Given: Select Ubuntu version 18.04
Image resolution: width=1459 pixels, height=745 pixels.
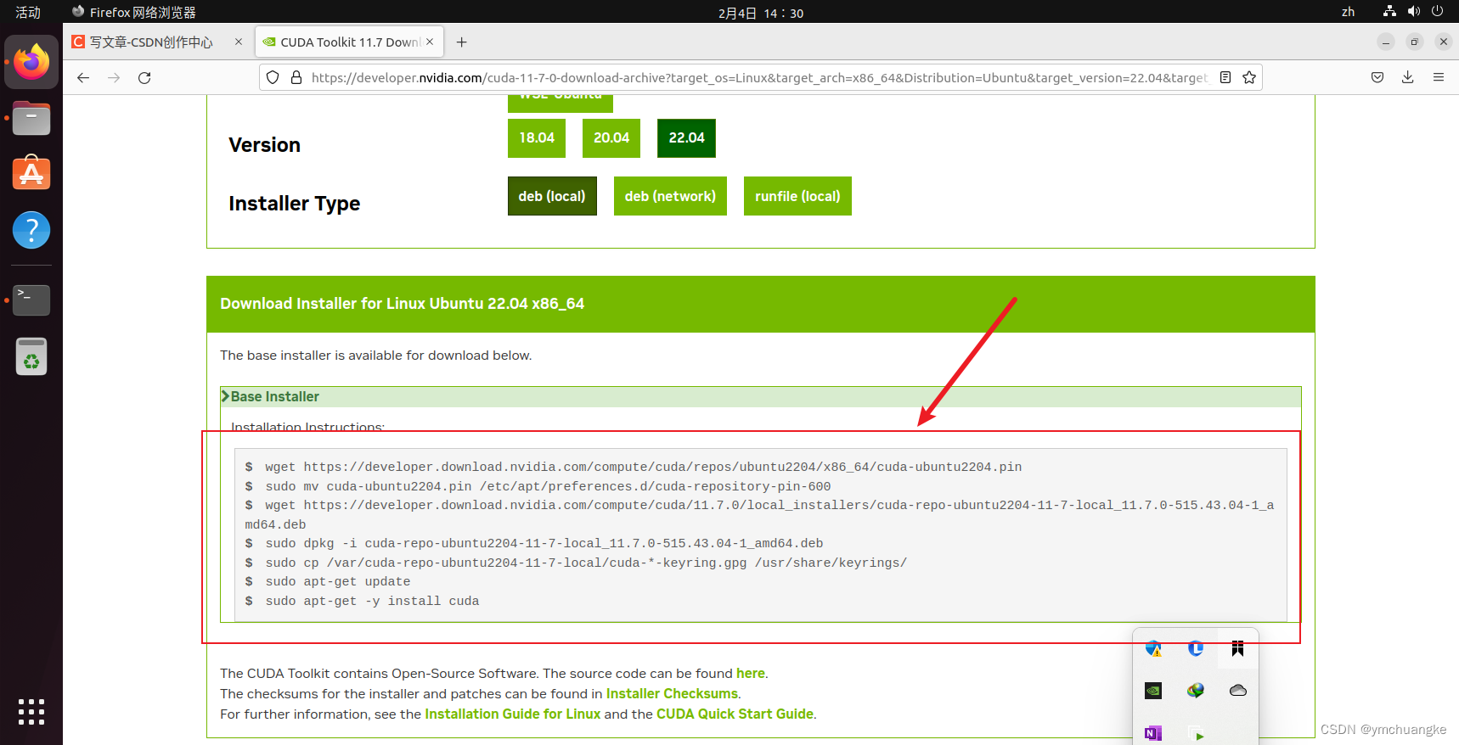Looking at the screenshot, I should (x=537, y=138).
